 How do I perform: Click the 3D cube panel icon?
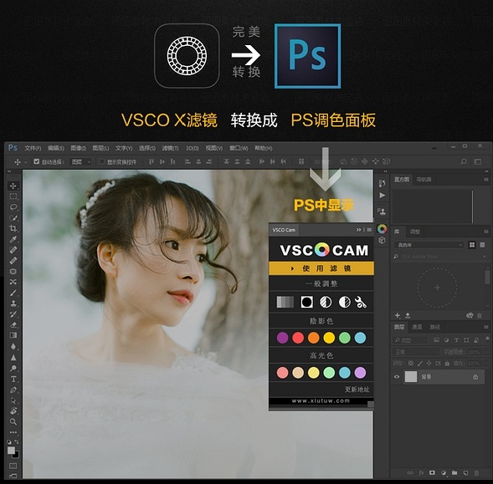(382, 240)
